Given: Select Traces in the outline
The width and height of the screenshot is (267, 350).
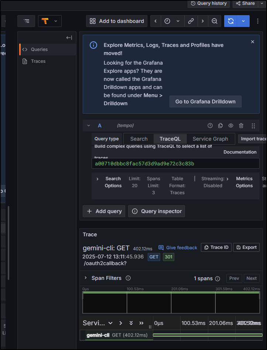Looking at the screenshot, I should [48, 61].
